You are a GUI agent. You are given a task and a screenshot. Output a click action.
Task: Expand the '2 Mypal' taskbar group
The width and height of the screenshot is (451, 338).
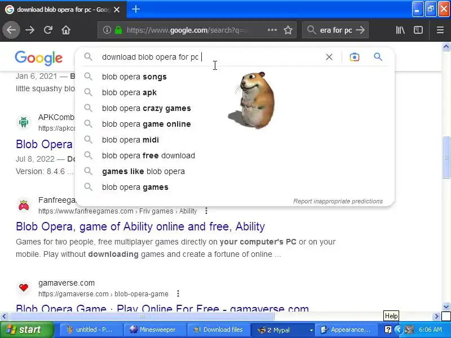tap(282, 330)
